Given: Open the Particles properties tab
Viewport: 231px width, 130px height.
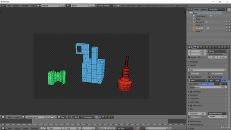Looking at the screenshot, I should (x=225, y=47).
